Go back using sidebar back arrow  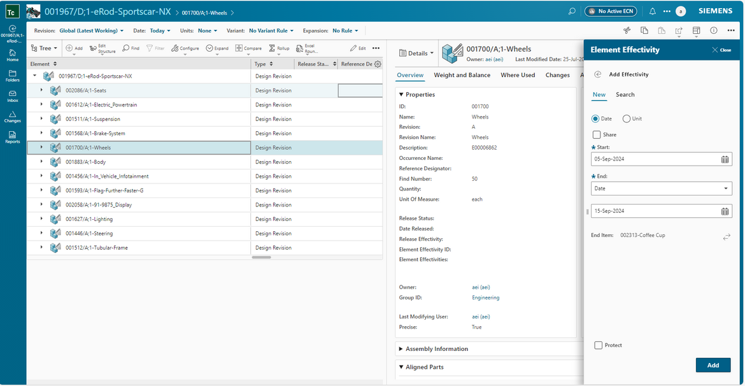(13, 28)
